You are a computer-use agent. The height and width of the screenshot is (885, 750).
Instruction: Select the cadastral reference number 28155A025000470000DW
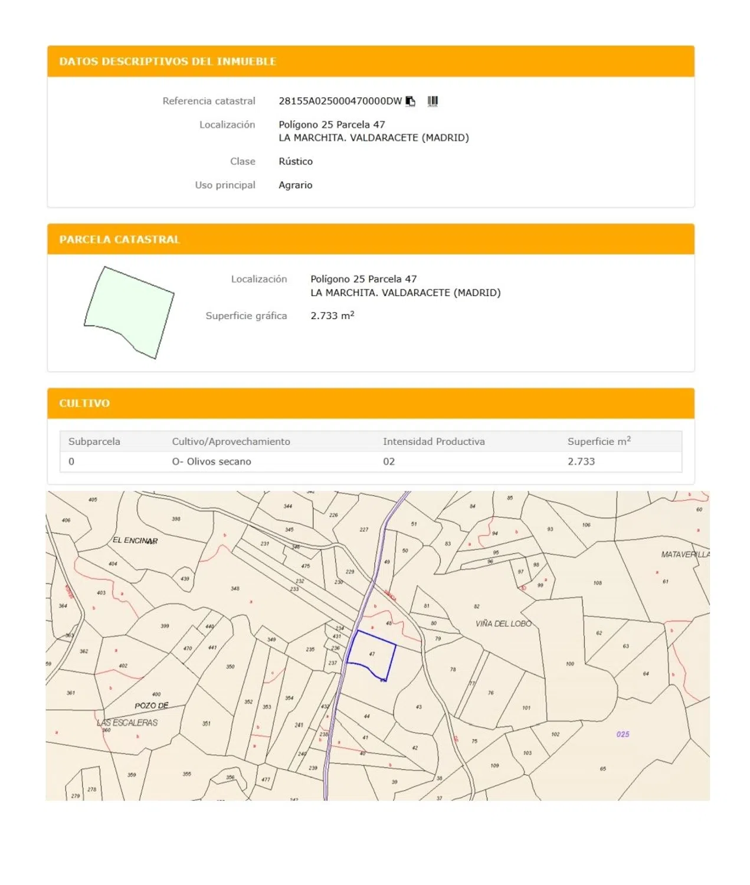[x=340, y=101]
